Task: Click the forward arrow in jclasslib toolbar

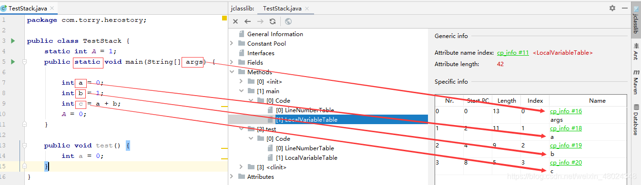Action: click(x=260, y=21)
